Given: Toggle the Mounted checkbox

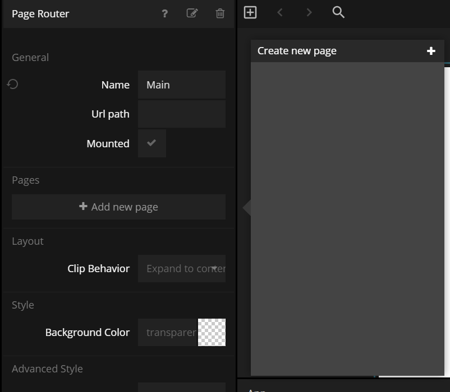Looking at the screenshot, I should pos(151,143).
